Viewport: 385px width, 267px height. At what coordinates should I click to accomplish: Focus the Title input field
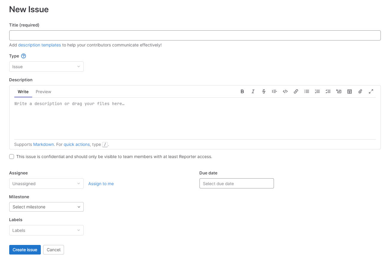195,35
